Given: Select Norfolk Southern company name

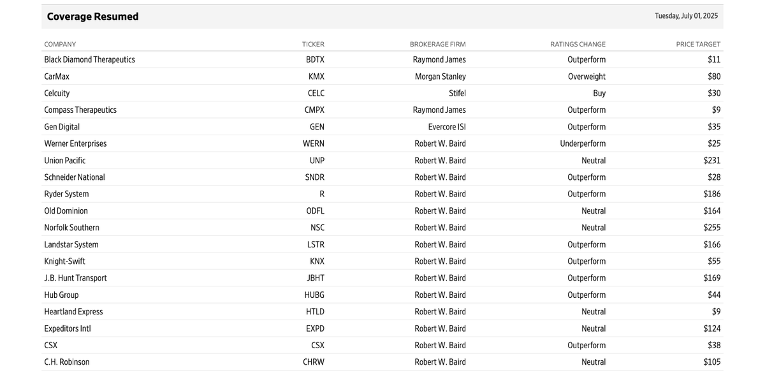Looking at the screenshot, I should click(71, 228).
